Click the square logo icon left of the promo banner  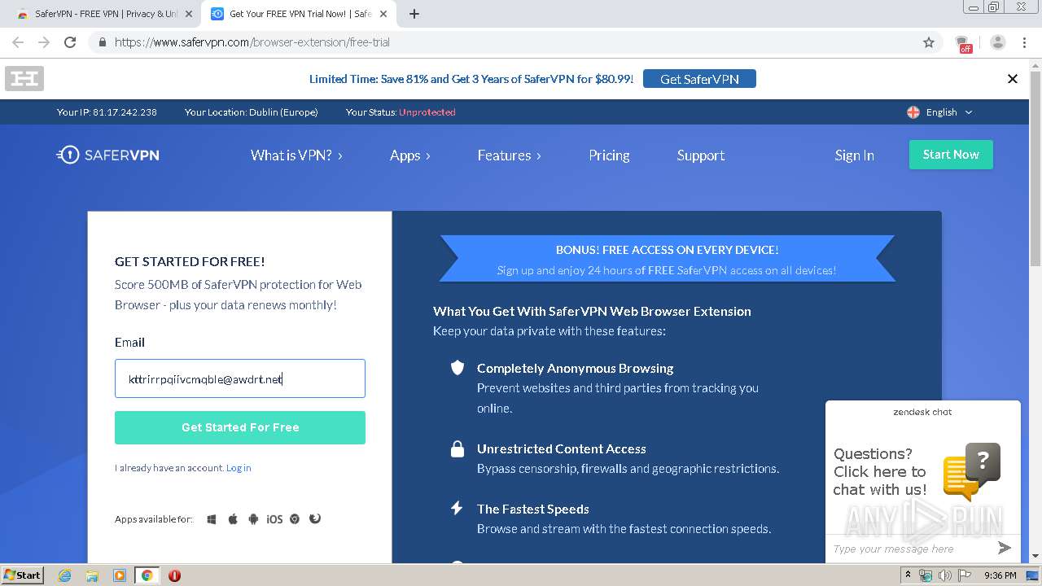(x=24, y=79)
